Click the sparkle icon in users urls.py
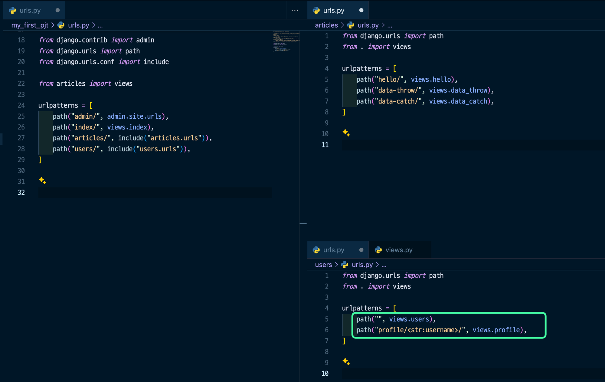Viewport: 605px width, 382px height. coord(346,361)
